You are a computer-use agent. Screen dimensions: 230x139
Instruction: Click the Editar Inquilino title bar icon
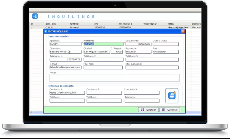[x=46, y=31]
